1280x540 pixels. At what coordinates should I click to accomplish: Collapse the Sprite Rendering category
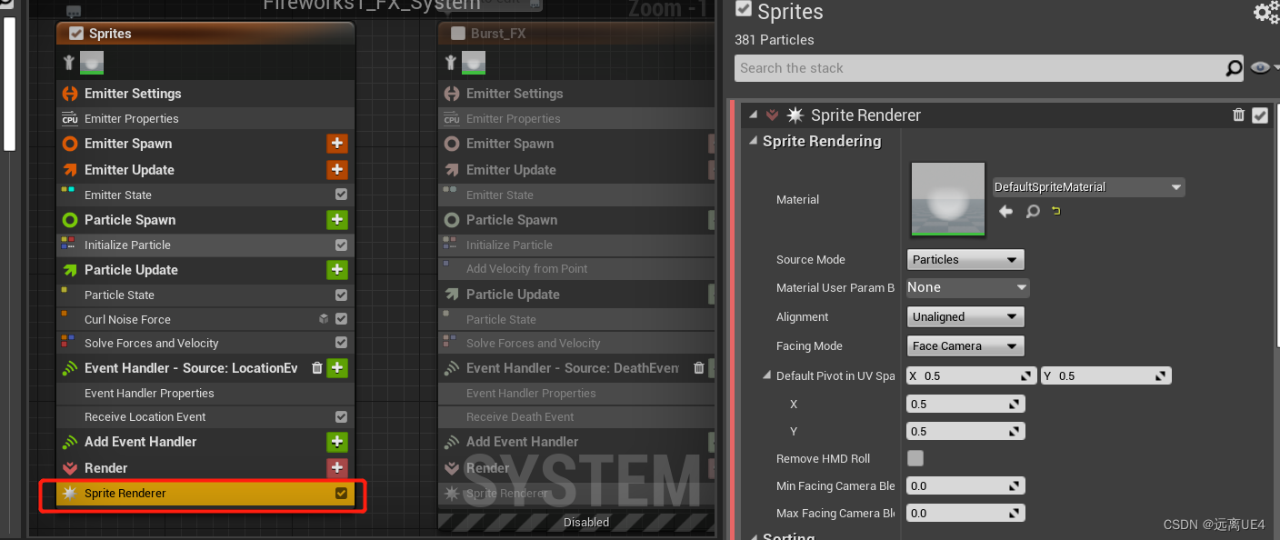(753, 141)
